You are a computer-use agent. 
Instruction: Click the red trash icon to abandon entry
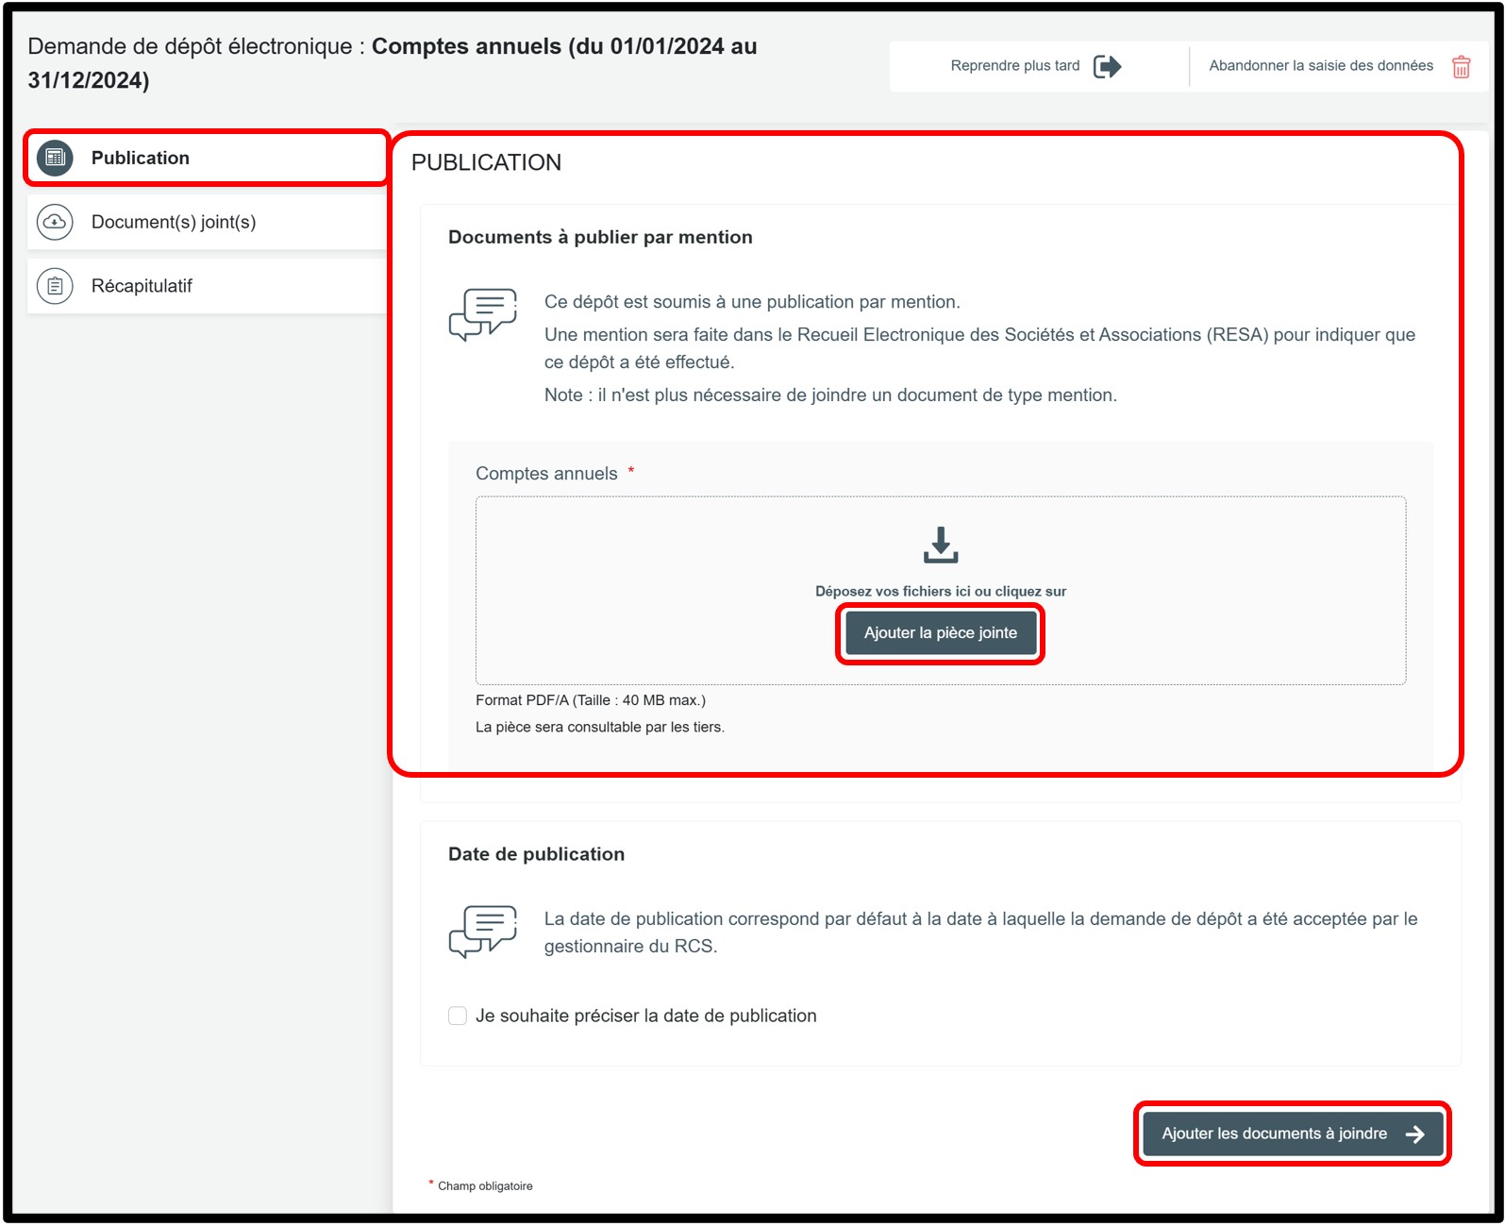tap(1461, 67)
